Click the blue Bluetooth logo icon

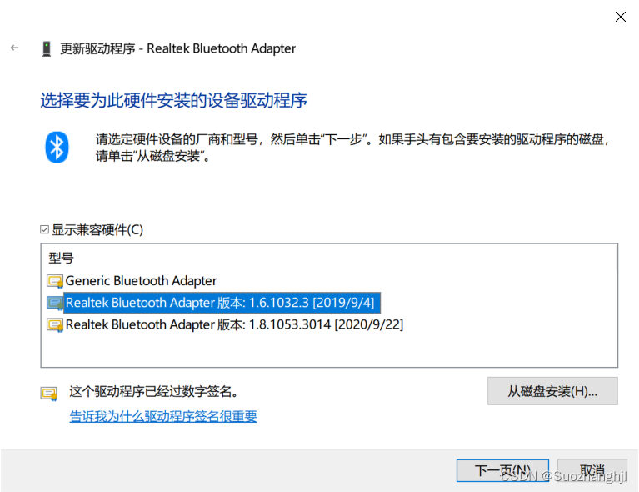tap(57, 148)
